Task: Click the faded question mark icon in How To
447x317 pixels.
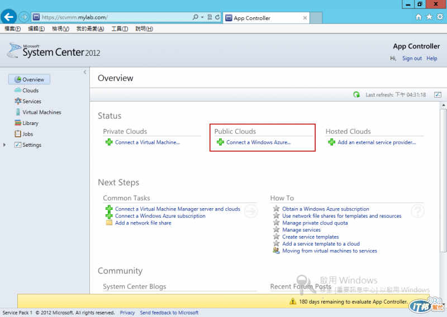Action: point(417,212)
